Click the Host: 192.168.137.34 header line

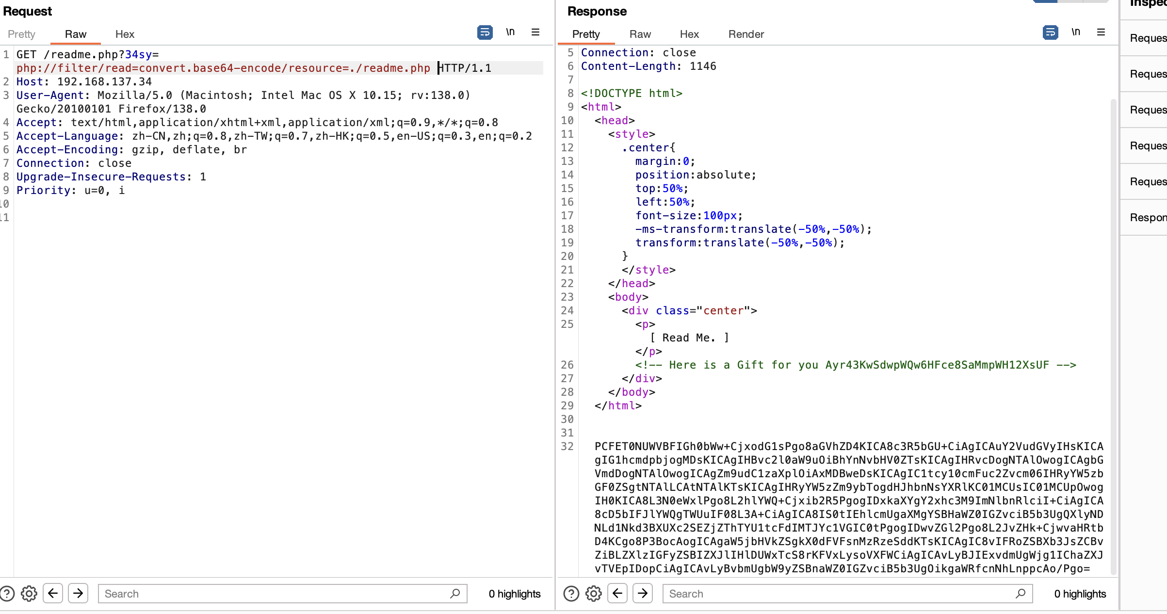pyautogui.click(x=84, y=81)
